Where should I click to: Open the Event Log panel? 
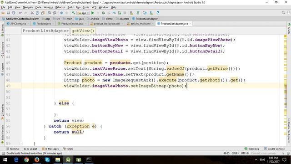coord(252,149)
